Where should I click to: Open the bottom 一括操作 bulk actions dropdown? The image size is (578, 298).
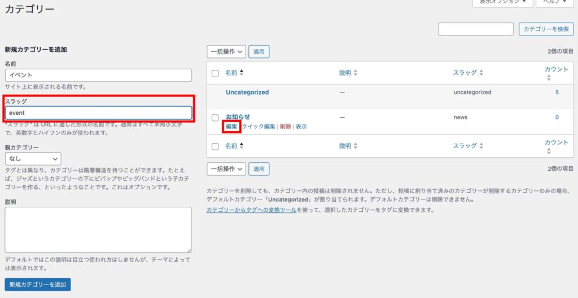pyautogui.click(x=226, y=169)
